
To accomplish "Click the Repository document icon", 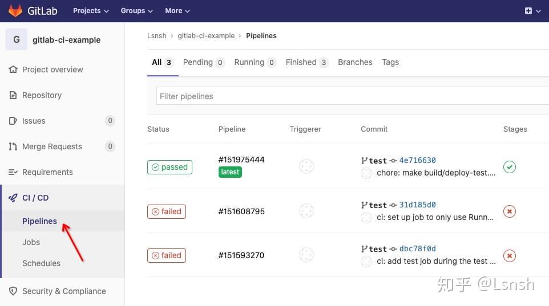I will 13,95.
